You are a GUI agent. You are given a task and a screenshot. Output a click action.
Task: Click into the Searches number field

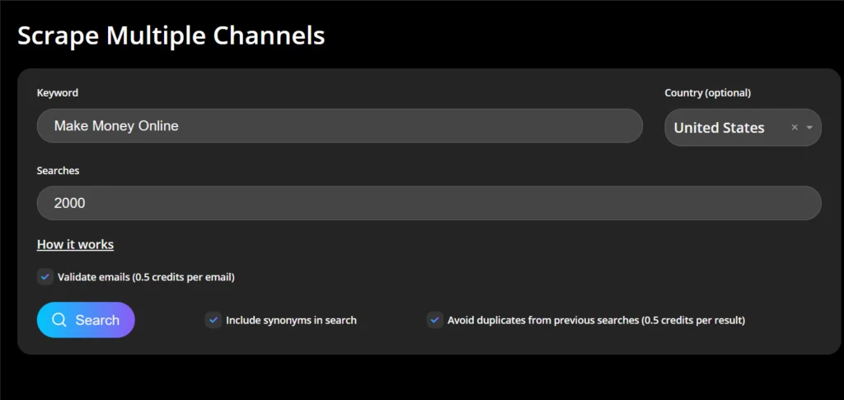429,203
